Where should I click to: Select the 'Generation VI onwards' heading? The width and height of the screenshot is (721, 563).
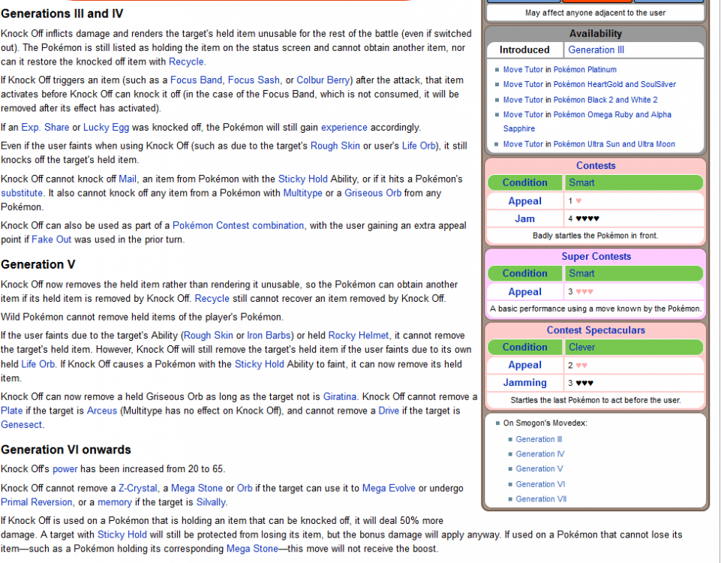tap(66, 450)
